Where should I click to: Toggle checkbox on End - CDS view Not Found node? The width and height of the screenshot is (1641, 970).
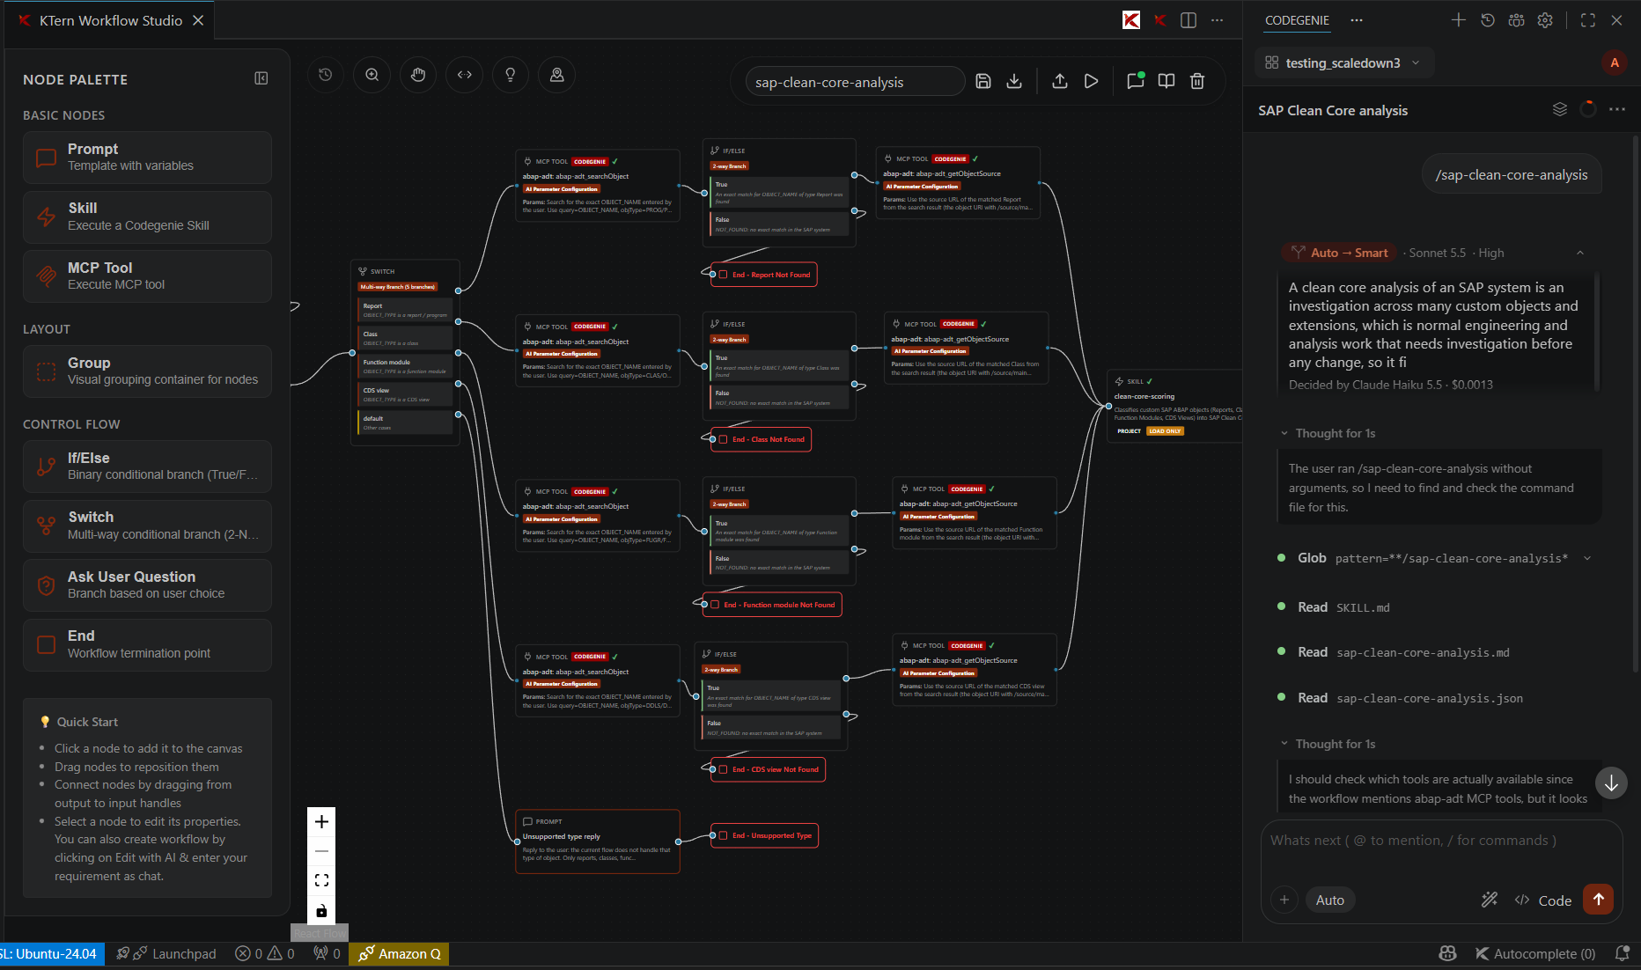click(723, 769)
